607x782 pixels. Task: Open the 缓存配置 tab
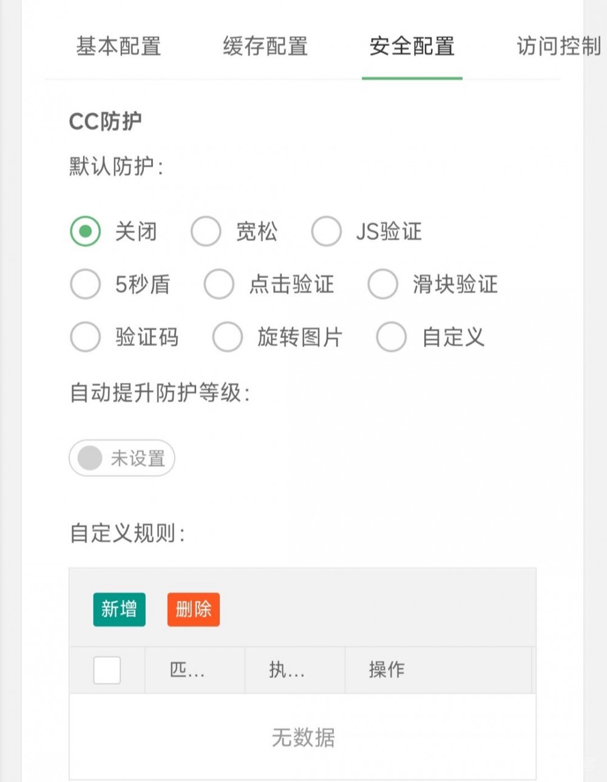264,47
